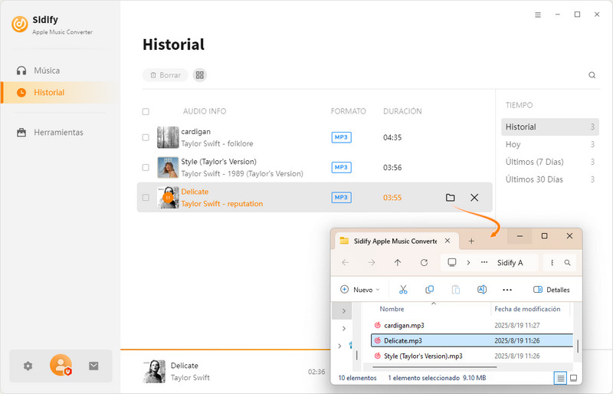
Task: Open the Nuevo dropdown
Action: click(359, 290)
